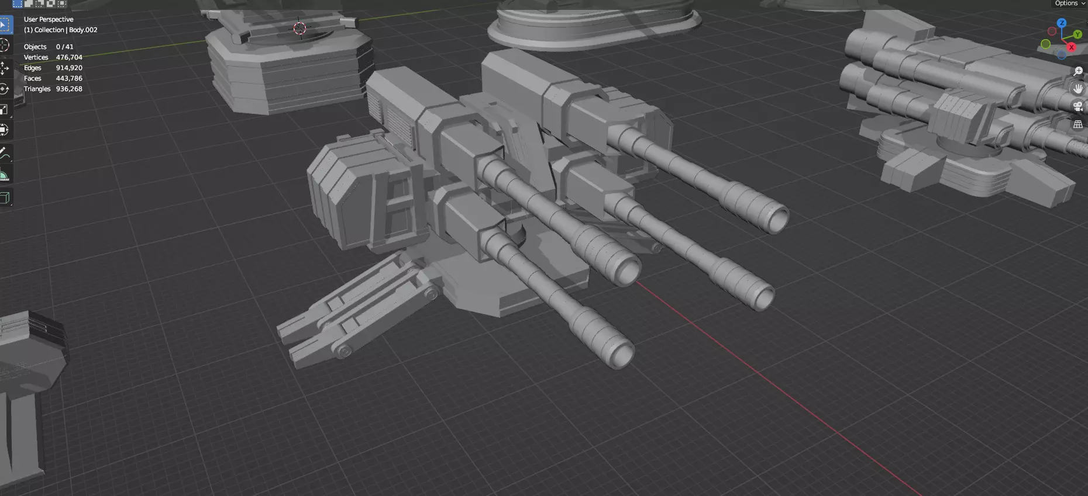The height and width of the screenshot is (496, 1088).
Task: Choose the Set New Selection mode icon
Action: click(18, 4)
